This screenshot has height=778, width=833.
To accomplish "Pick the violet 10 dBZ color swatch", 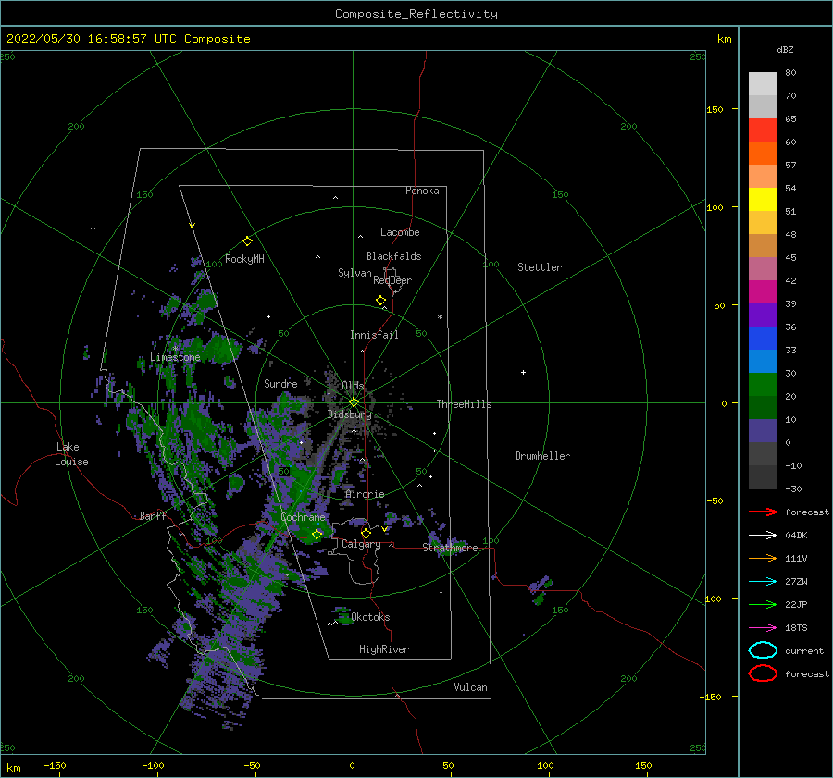I will pos(763,430).
